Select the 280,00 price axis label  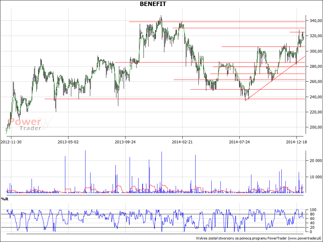316,66
